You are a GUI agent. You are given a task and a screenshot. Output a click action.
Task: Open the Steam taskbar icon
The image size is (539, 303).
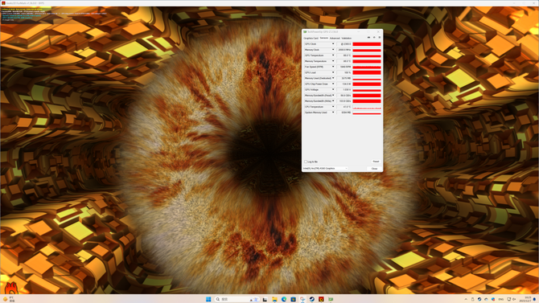click(312, 299)
